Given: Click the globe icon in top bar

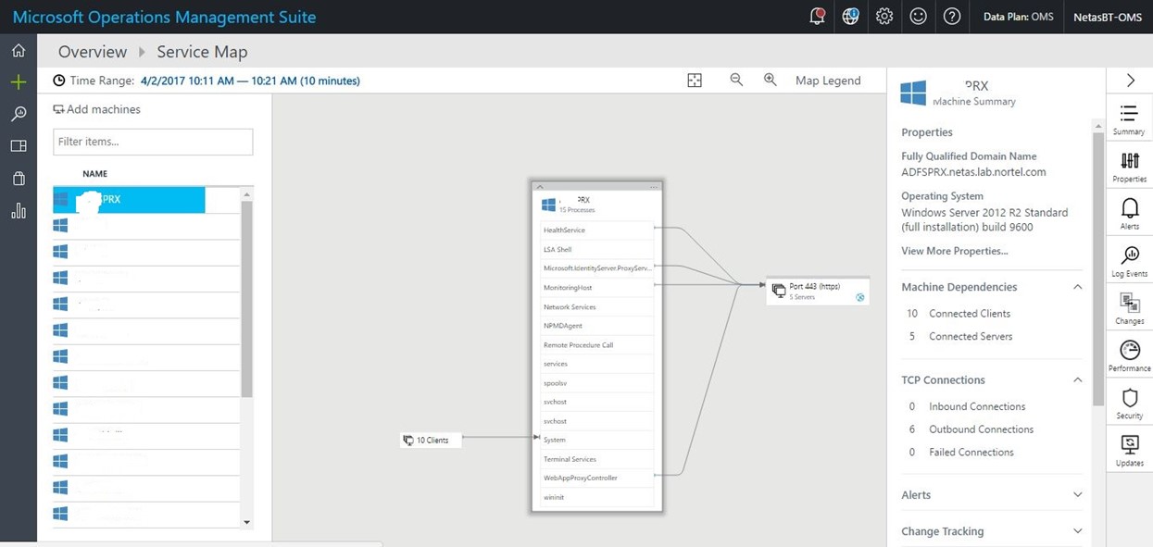Looking at the screenshot, I should coord(850,16).
